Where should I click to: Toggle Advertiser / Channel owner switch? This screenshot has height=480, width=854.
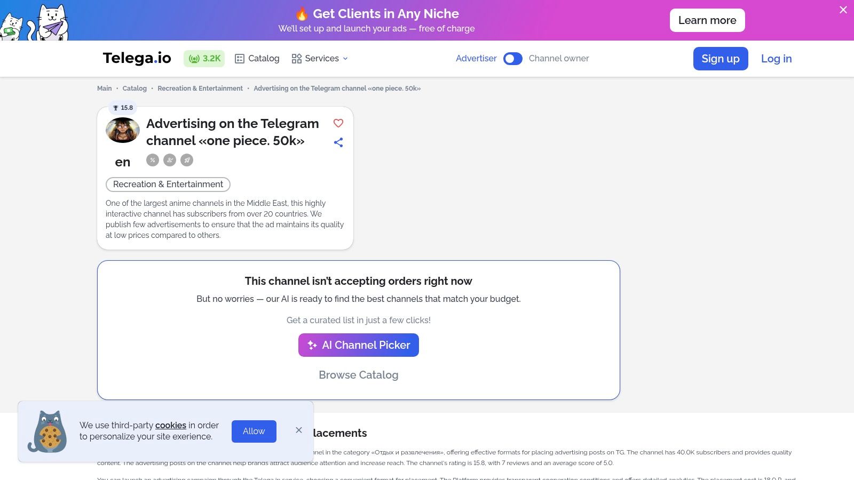coord(512,59)
